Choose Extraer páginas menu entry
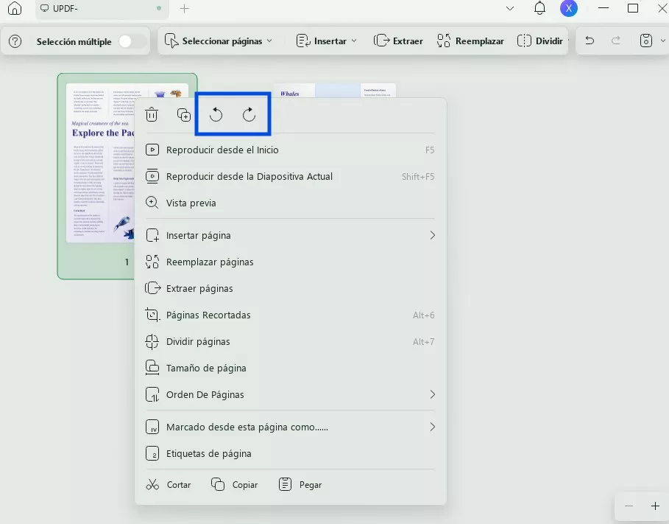This screenshot has width=669, height=524. [x=290, y=288]
